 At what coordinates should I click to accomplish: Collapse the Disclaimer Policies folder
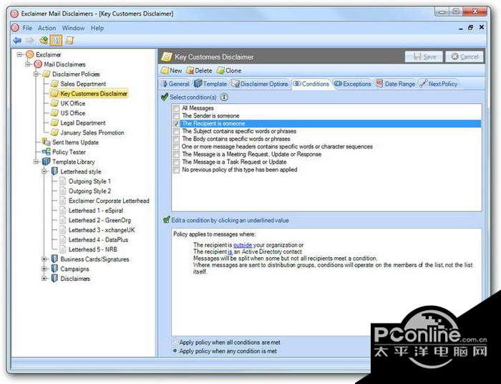coord(37,75)
